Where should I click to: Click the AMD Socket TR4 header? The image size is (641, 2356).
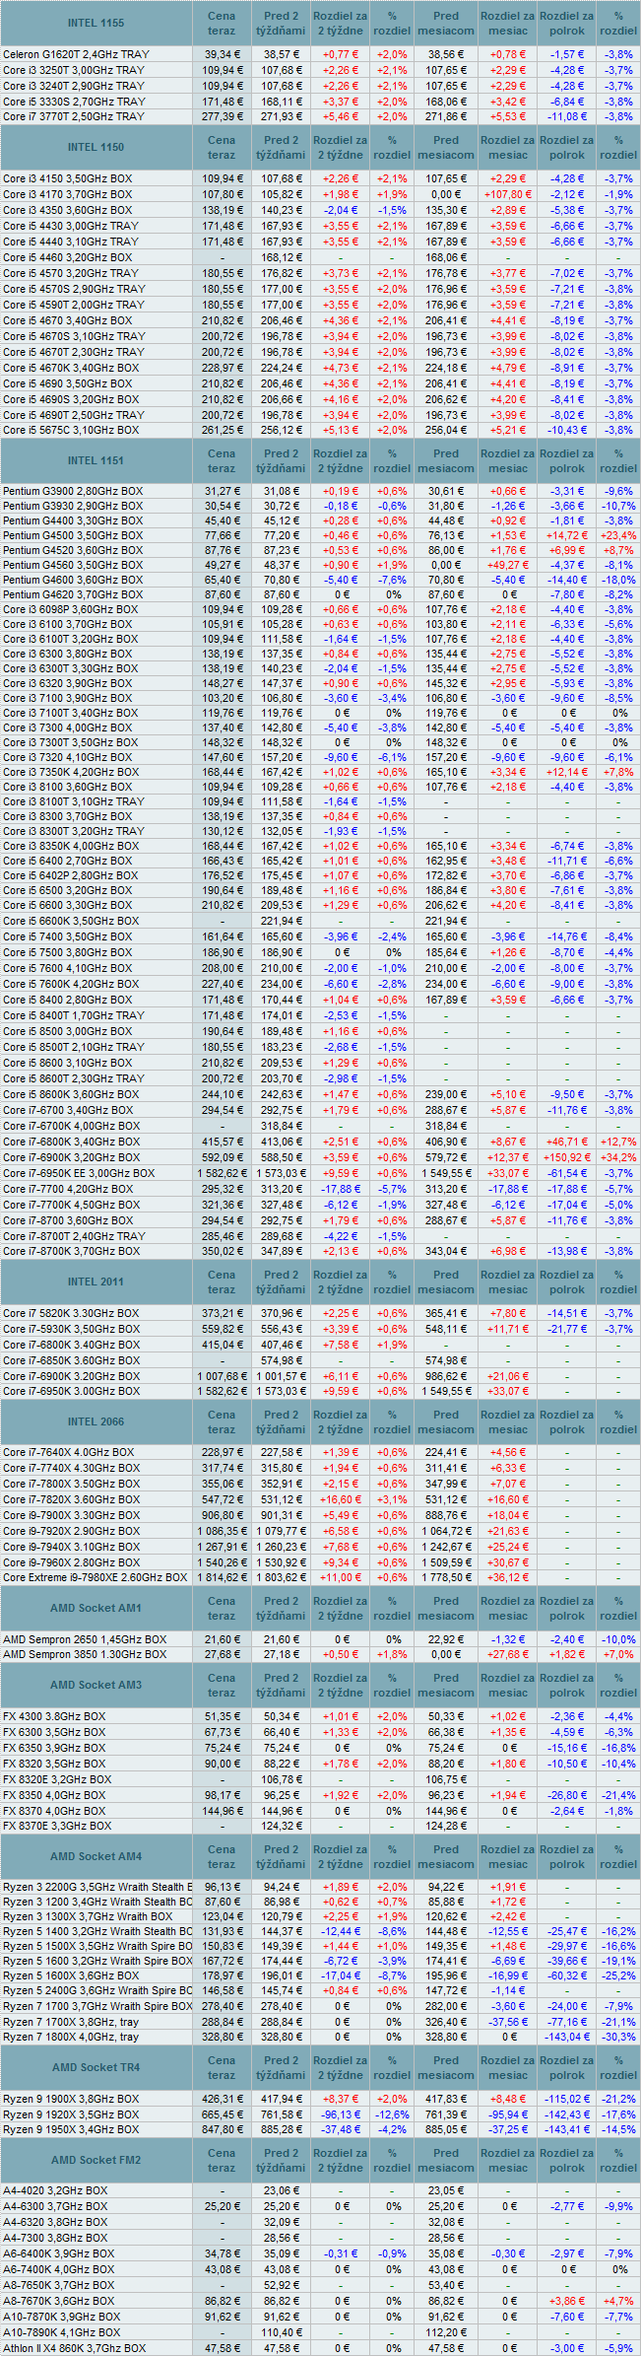96,2067
